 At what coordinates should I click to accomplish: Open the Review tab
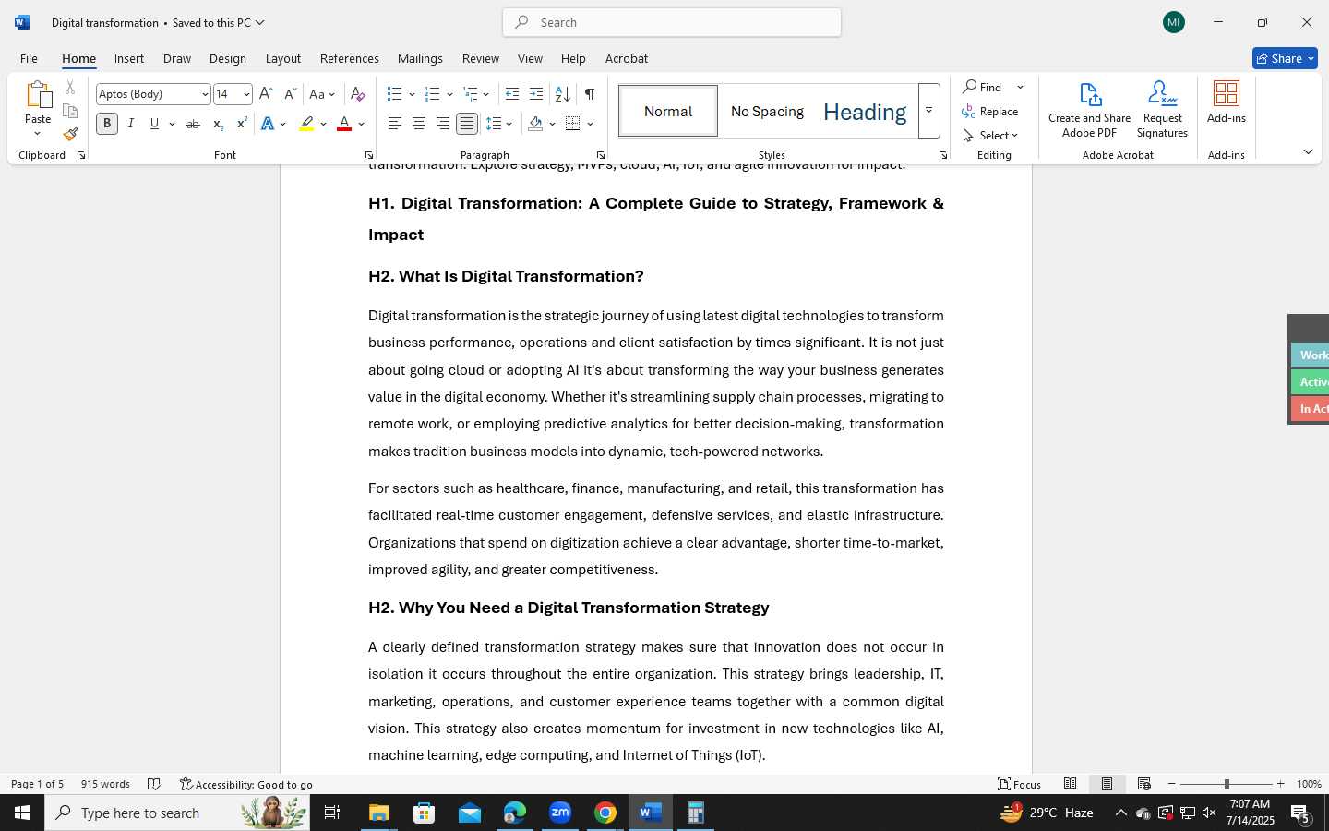click(481, 58)
